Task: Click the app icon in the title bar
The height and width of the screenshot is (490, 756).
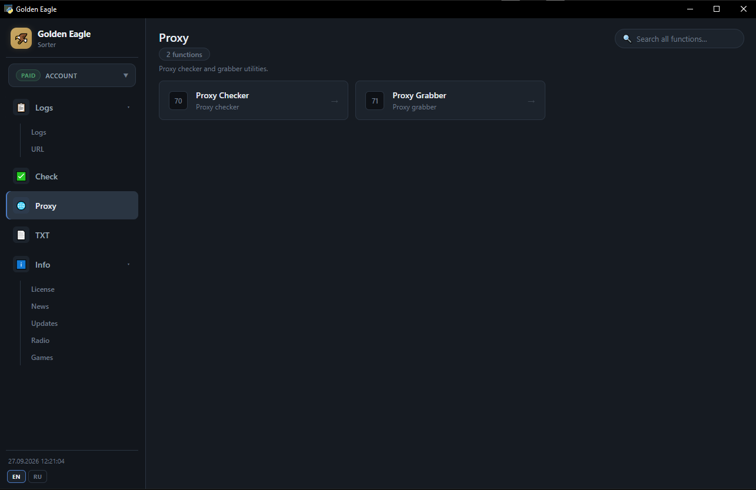Action: (x=9, y=9)
